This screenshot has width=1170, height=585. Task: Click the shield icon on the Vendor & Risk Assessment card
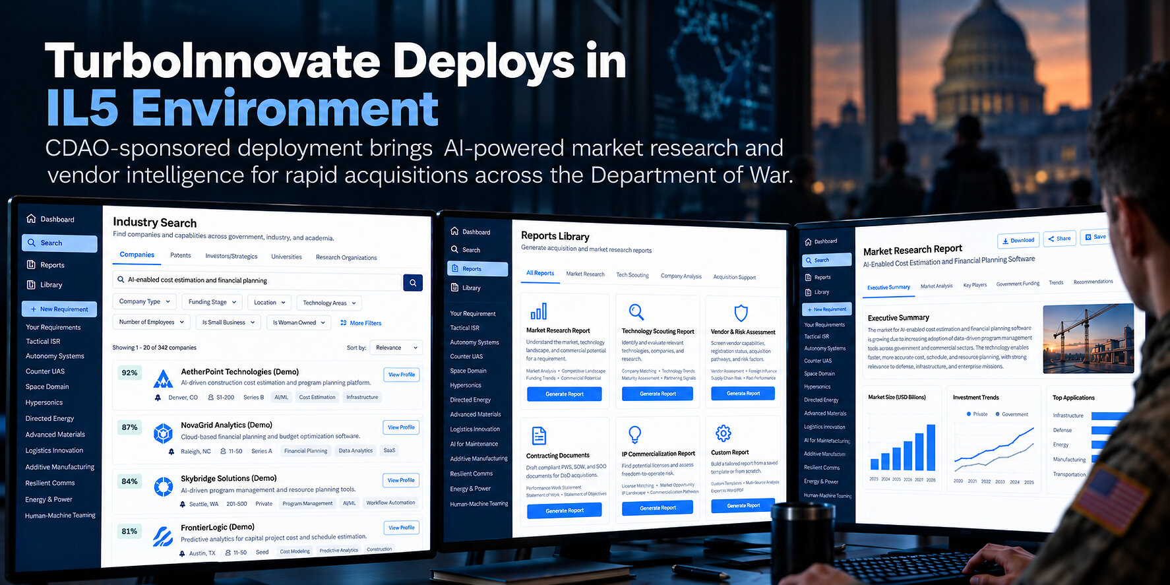[x=741, y=313]
